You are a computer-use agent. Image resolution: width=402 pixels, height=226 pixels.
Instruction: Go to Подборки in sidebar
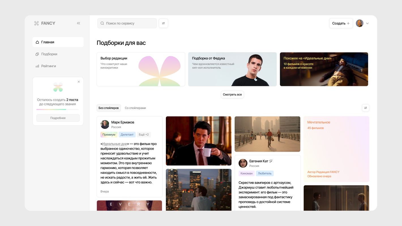(x=49, y=54)
